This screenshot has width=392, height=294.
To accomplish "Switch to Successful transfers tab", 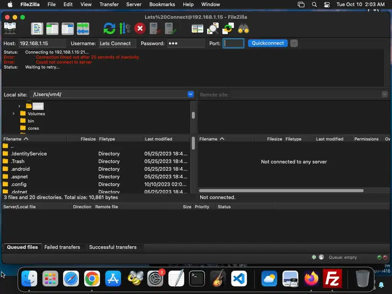I will (113, 247).
